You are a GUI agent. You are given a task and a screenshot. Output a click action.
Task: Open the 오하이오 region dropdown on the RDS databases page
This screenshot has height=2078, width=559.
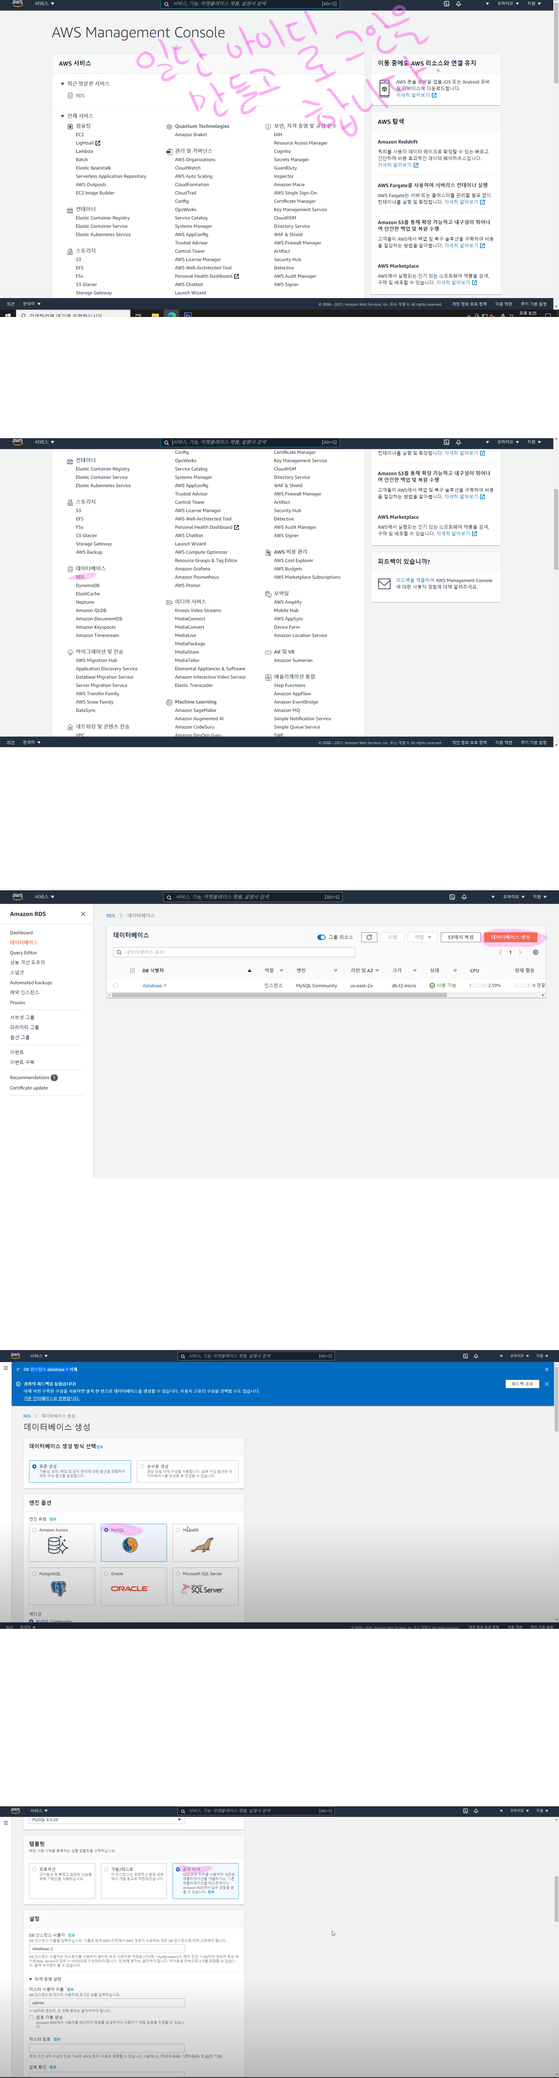pos(514,897)
